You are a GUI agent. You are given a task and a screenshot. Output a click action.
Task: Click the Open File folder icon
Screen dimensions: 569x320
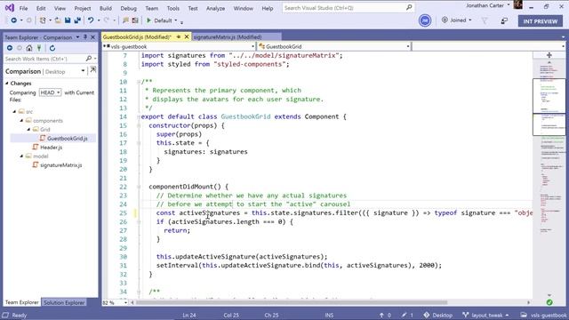pos(58,20)
